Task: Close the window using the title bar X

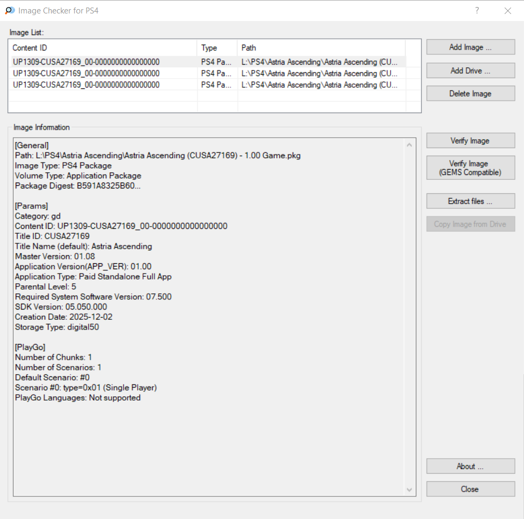Action: point(507,11)
